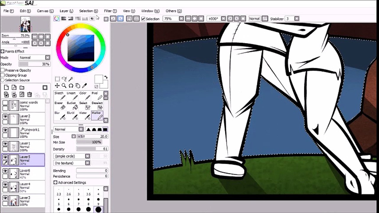Hide Layer3 using its eye icon
The height and width of the screenshot is (213, 379).
point(5,198)
